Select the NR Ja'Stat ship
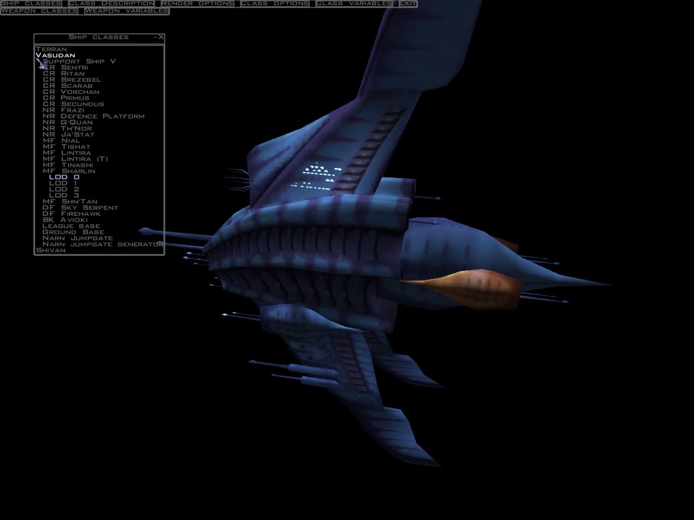 [x=68, y=135]
